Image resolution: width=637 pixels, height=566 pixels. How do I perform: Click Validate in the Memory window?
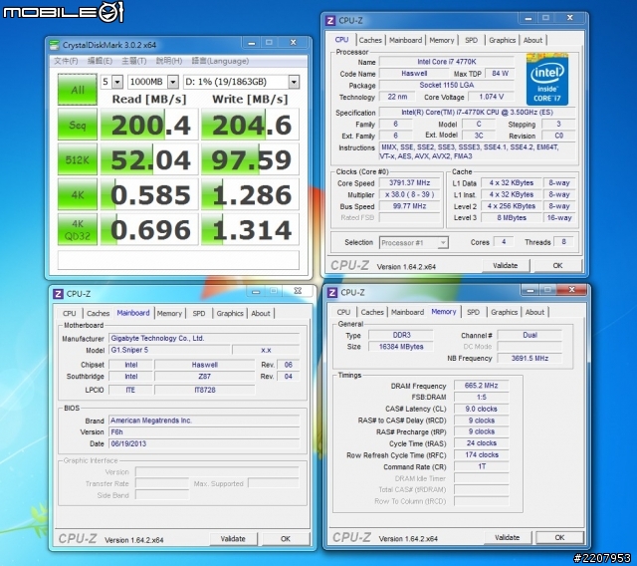click(508, 538)
